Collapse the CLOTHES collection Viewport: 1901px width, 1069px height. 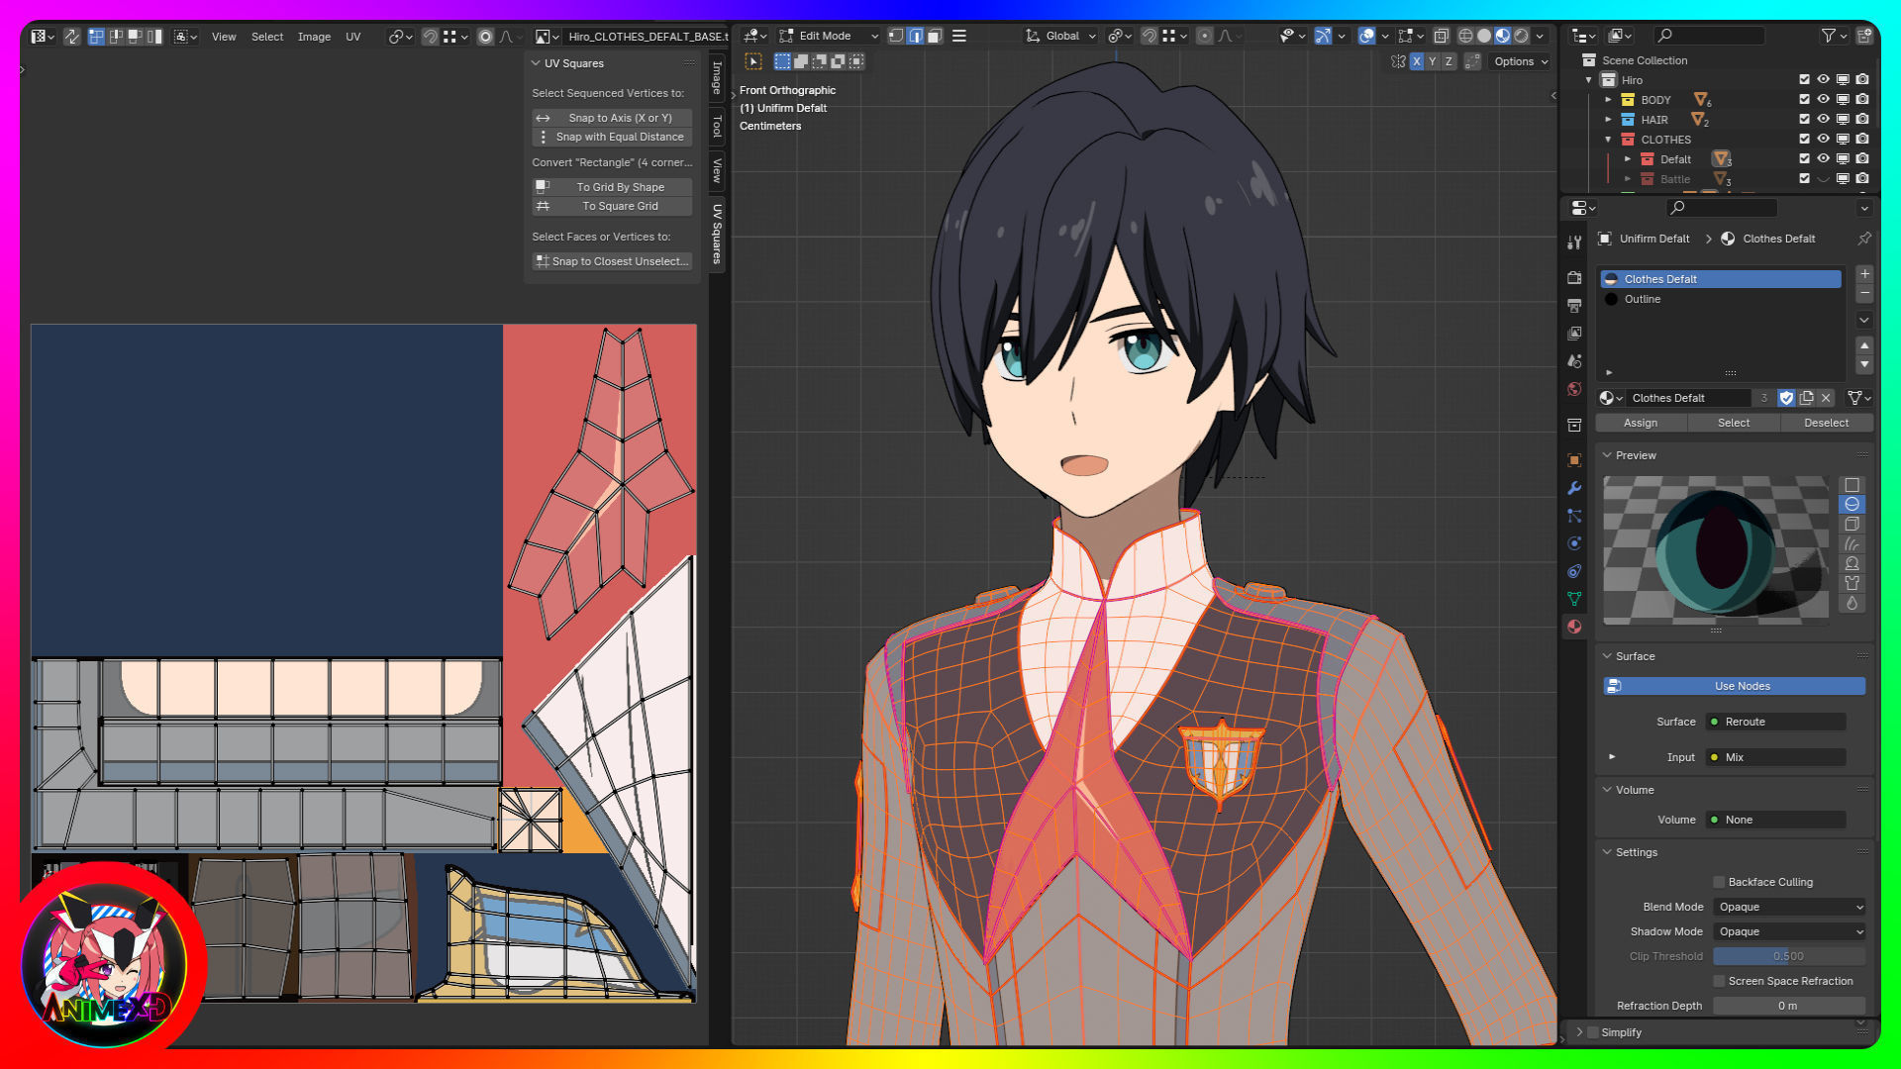point(1608,140)
